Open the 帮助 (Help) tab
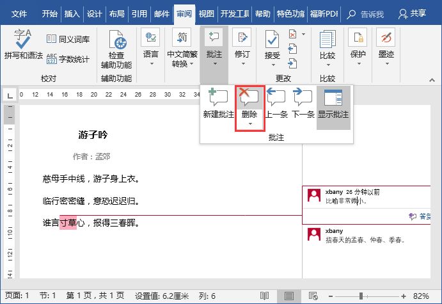This screenshot has width=442, height=304. pyautogui.click(x=262, y=14)
